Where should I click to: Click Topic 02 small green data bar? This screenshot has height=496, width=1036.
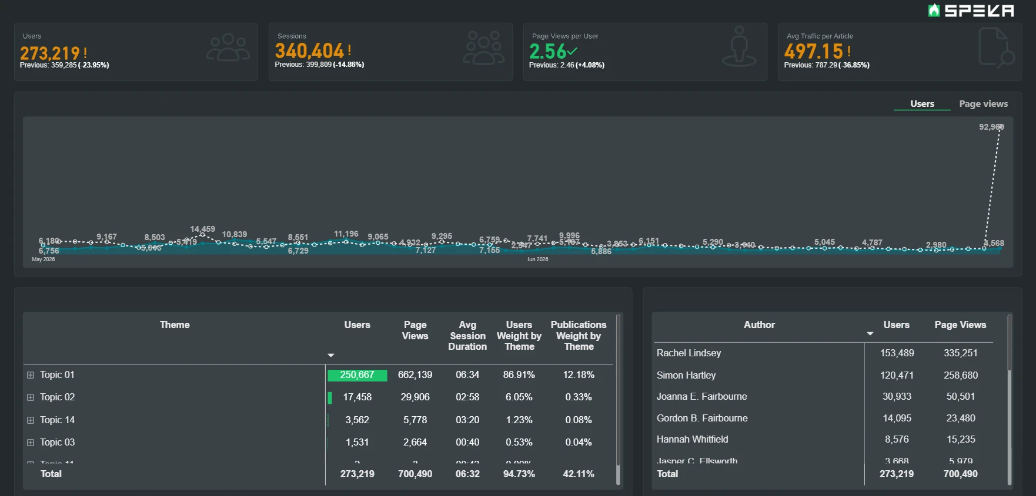[330, 397]
